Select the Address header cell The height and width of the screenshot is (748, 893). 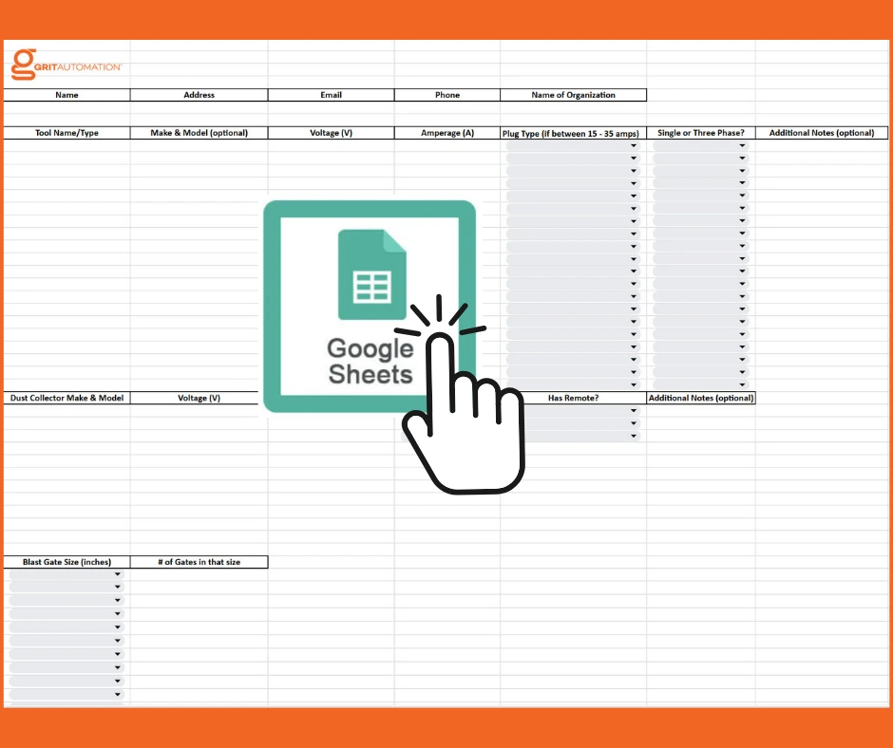199,95
